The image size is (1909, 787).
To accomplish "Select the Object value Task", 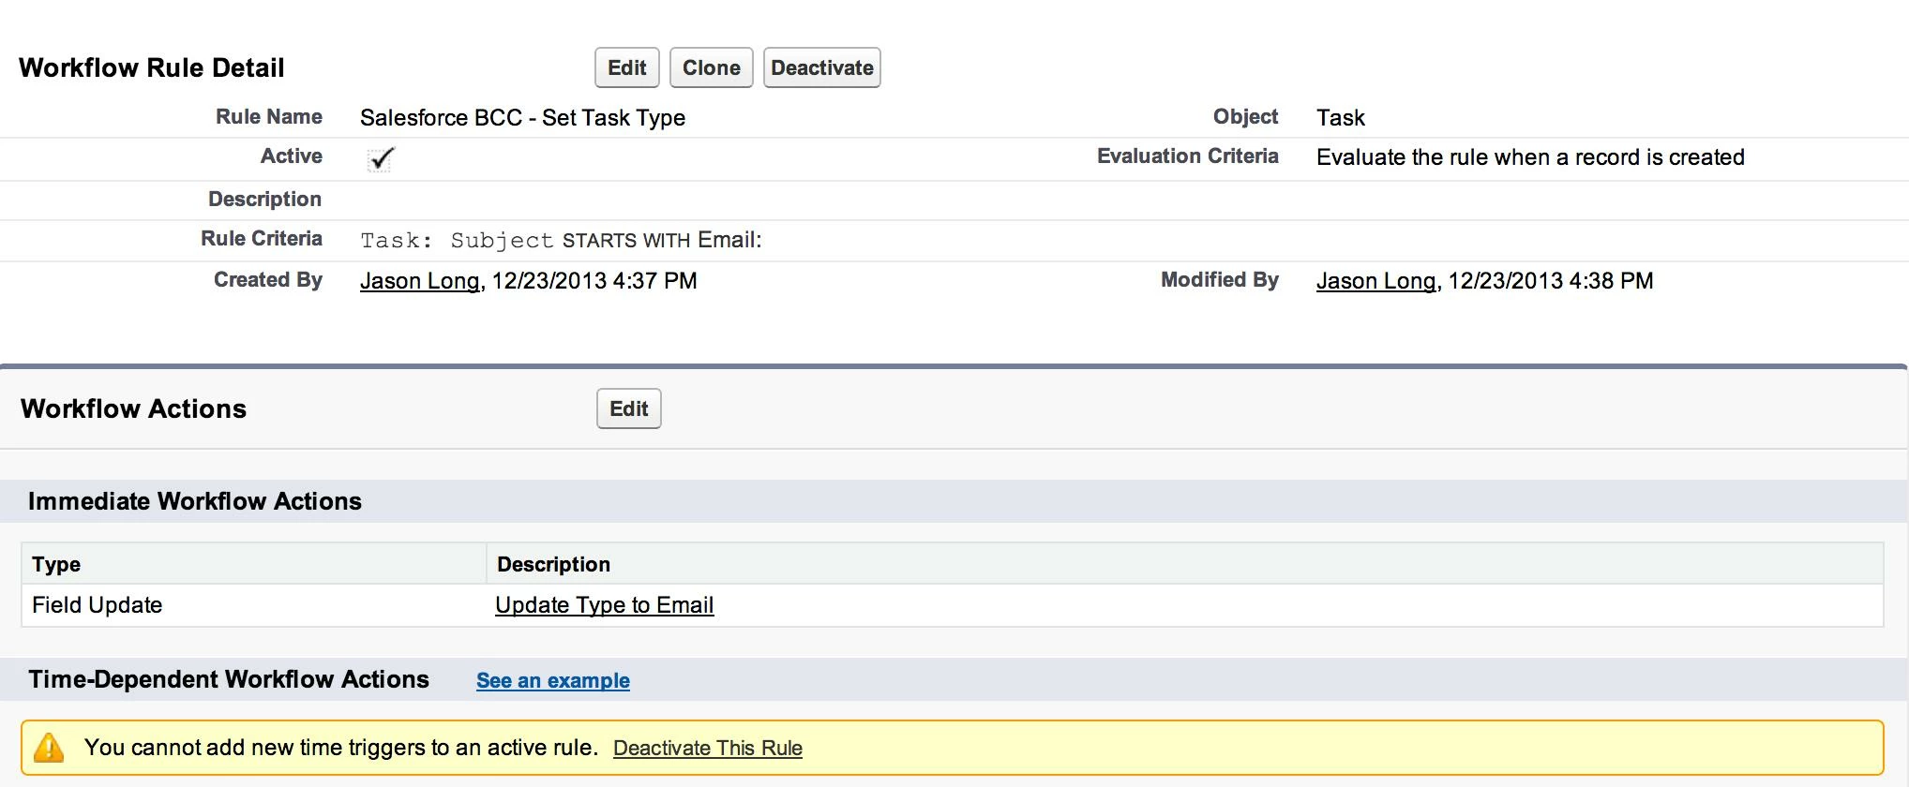I will point(1341,117).
